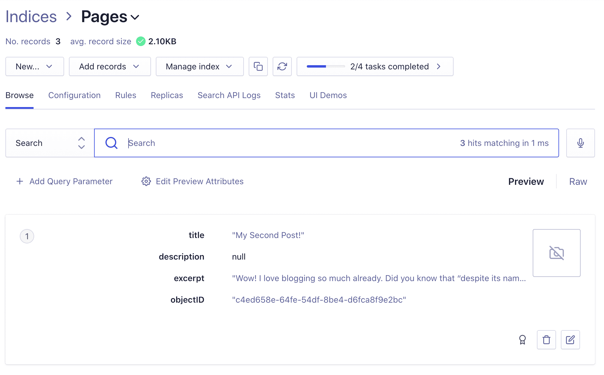
Task: Switch to Preview view mode
Action: coord(526,182)
